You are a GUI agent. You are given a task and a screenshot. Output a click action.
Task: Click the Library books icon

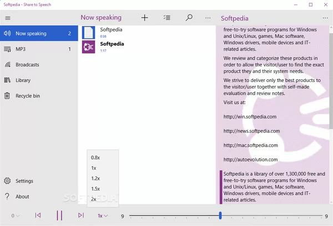point(7,80)
